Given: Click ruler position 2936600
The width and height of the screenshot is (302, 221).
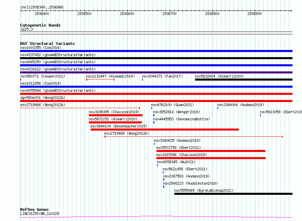Looking at the screenshot, I should [x=127, y=14].
